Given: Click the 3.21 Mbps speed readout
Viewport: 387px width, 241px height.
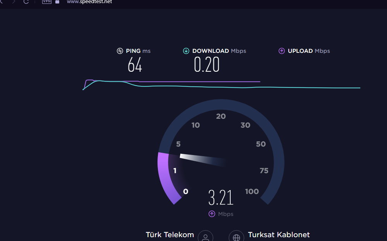Looking at the screenshot, I should click(221, 197).
